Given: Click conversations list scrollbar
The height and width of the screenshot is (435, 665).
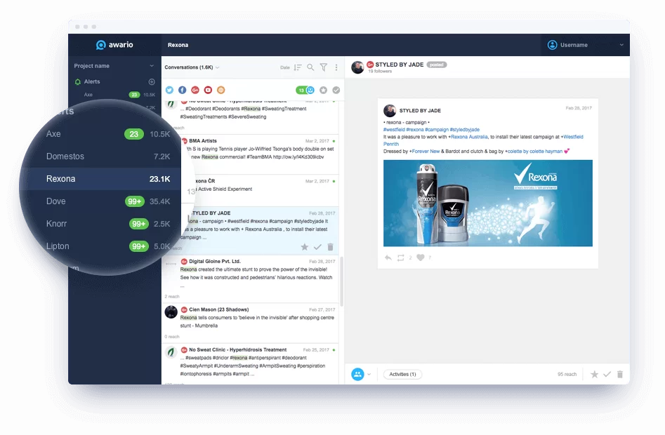Looking at the screenshot, I should [x=341, y=281].
